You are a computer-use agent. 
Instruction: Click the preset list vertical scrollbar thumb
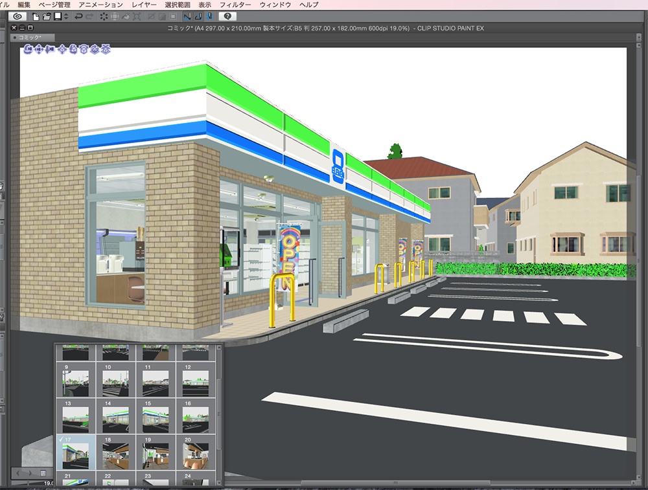coord(219,414)
